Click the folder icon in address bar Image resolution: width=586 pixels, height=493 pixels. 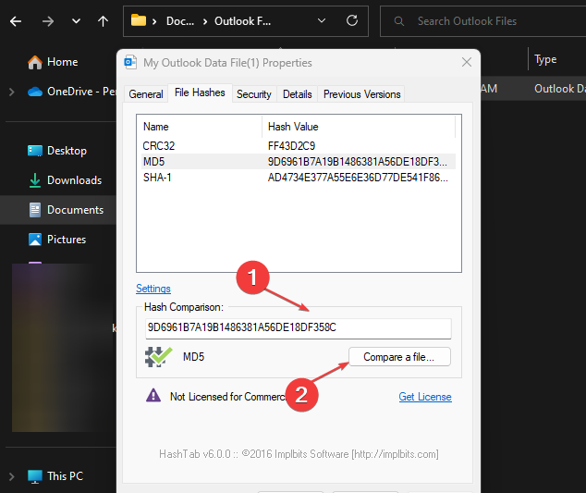[x=139, y=20]
